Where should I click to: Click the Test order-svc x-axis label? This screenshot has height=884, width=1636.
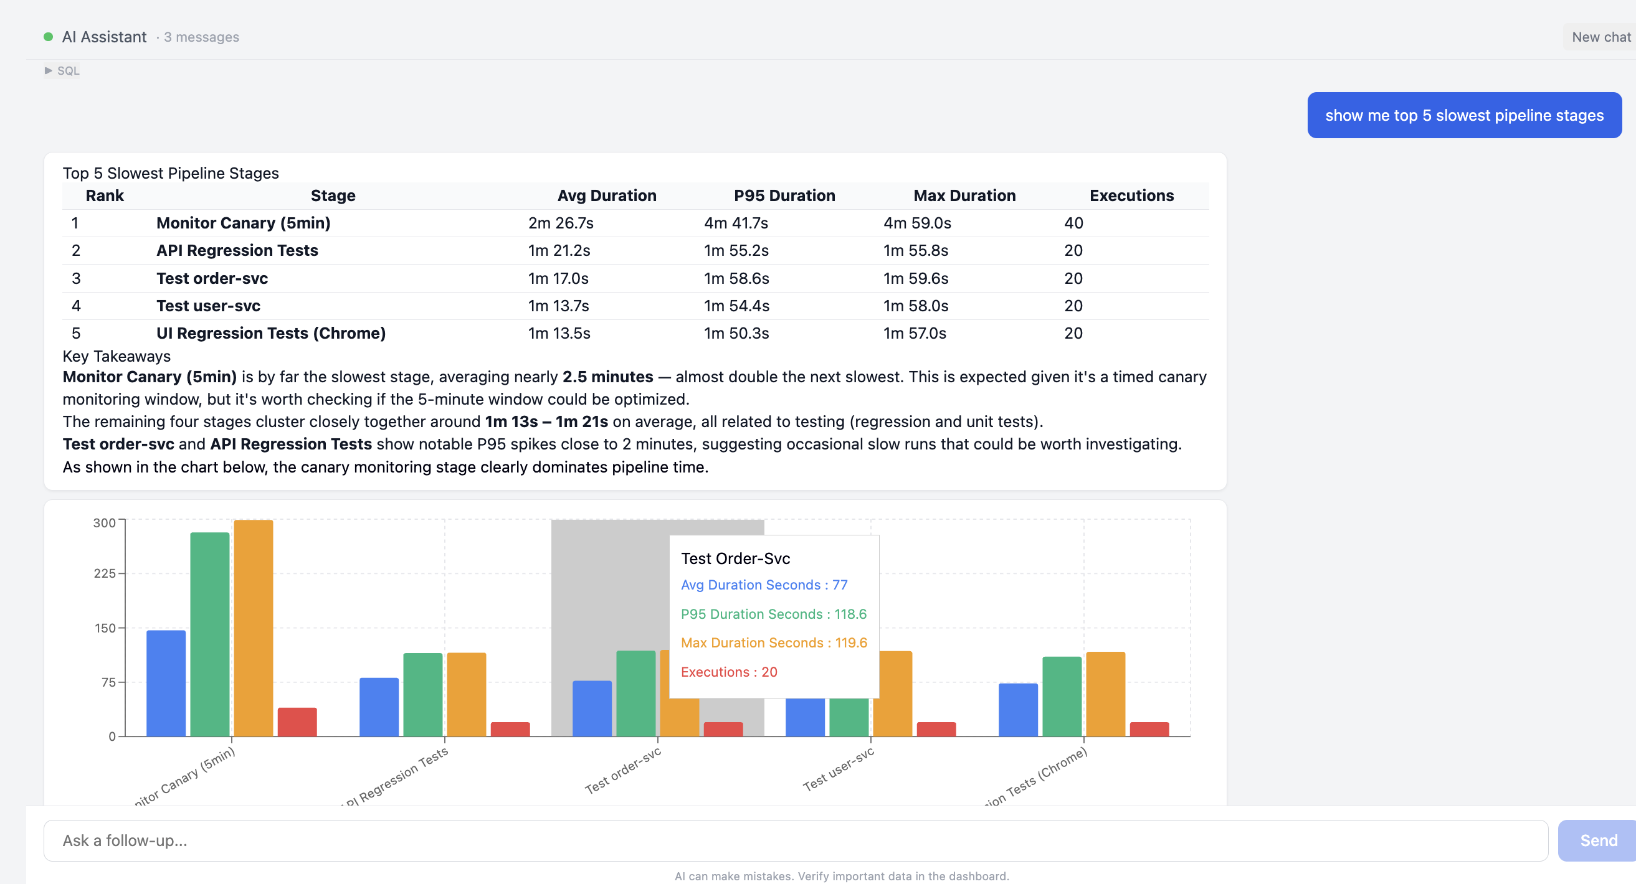pos(623,770)
